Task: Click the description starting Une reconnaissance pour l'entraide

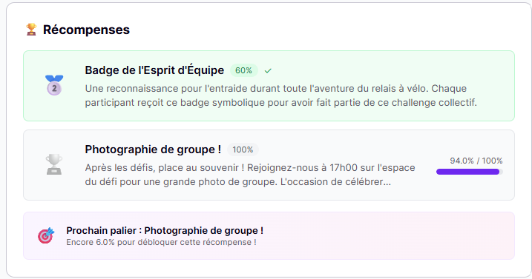Action: 281,95
